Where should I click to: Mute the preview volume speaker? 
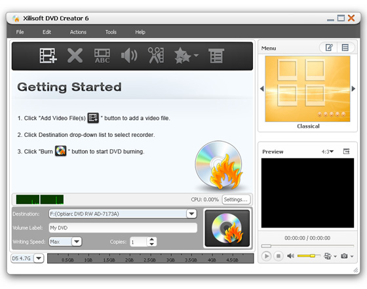point(290,256)
